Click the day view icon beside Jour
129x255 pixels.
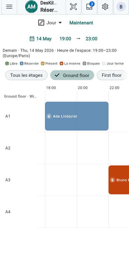[x=41, y=23]
